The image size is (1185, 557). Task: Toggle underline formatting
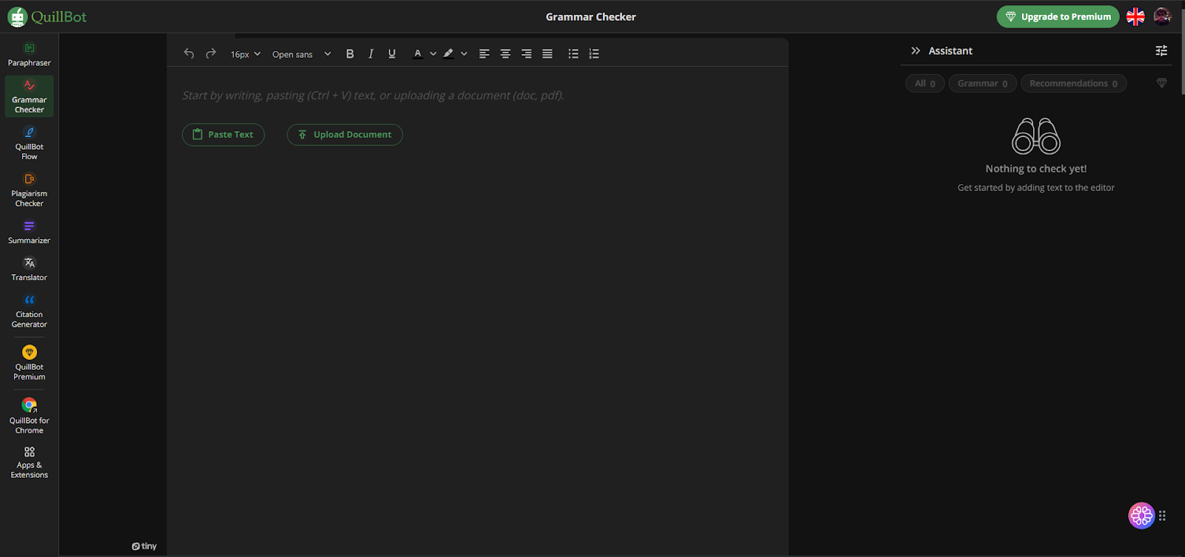392,53
